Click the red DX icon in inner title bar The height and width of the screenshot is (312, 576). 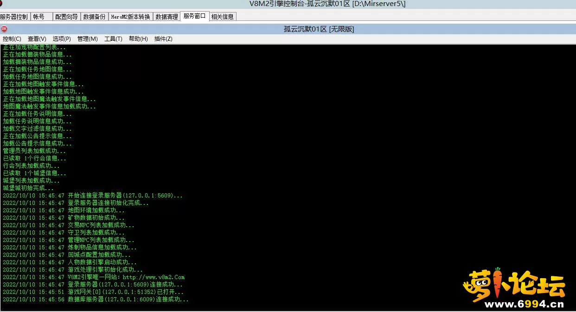point(4,29)
